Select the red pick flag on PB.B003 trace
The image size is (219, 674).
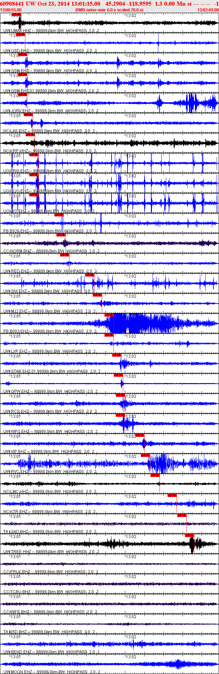point(109,315)
